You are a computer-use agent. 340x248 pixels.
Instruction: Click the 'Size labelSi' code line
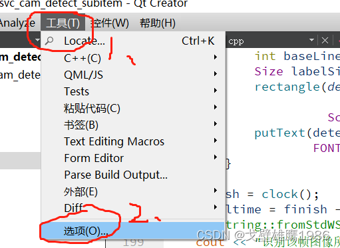pos(297,71)
